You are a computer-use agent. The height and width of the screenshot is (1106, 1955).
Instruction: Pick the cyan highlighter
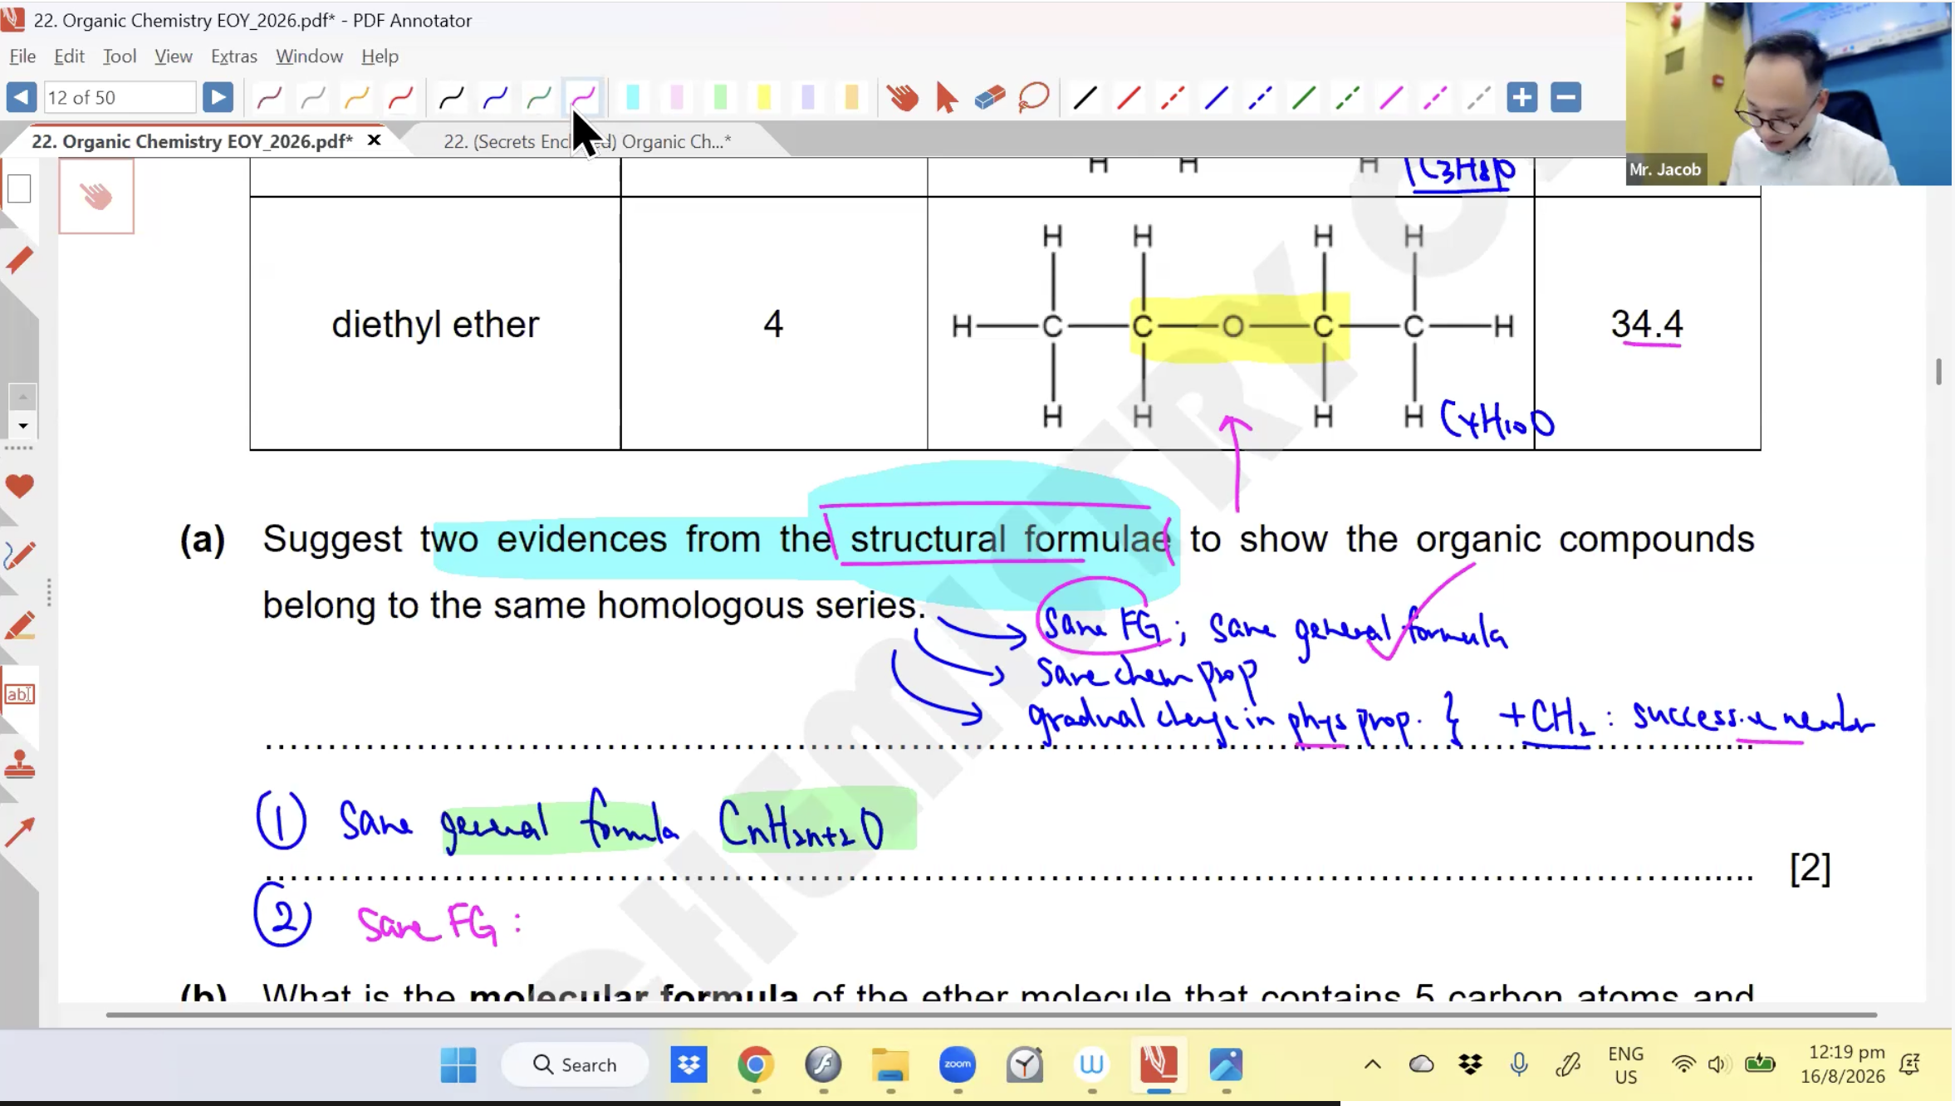pyautogui.click(x=633, y=98)
